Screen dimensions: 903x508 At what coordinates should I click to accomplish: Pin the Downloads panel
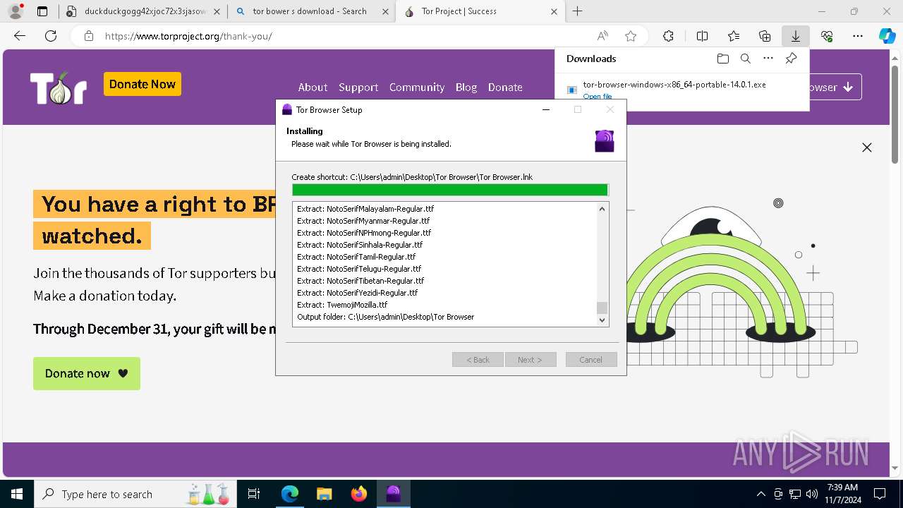[791, 59]
